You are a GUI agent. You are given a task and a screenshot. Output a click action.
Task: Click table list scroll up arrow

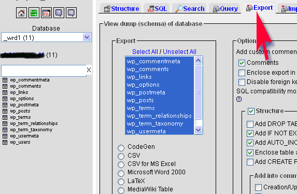(199, 61)
